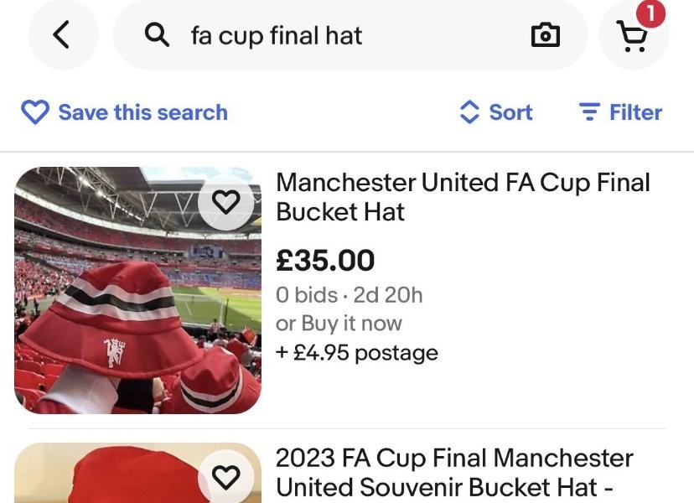The height and width of the screenshot is (503, 694).
Task: Click the red cart badge showing 1
Action: (652, 13)
